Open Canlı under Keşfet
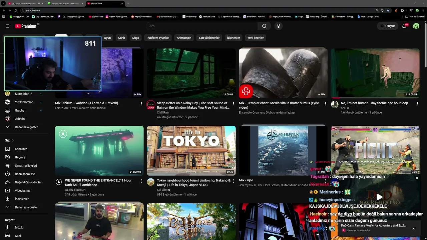427x240 pixels. [18, 236]
